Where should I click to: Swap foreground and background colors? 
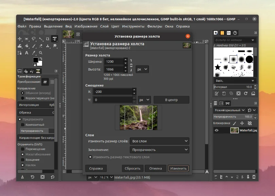[41, 59]
